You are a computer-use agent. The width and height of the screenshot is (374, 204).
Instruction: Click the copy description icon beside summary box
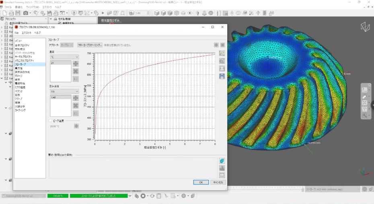click(222, 161)
